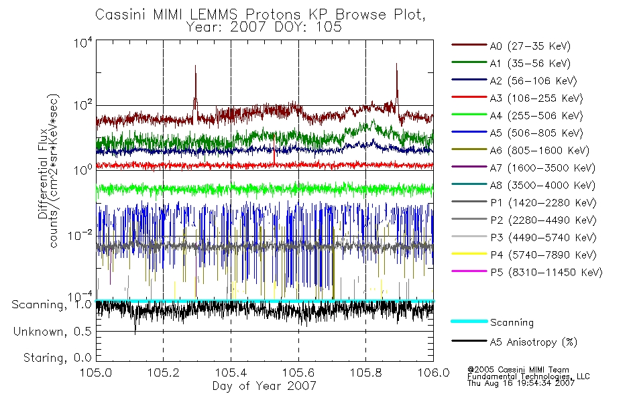Click the olive A6 legend line

[x=469, y=149]
